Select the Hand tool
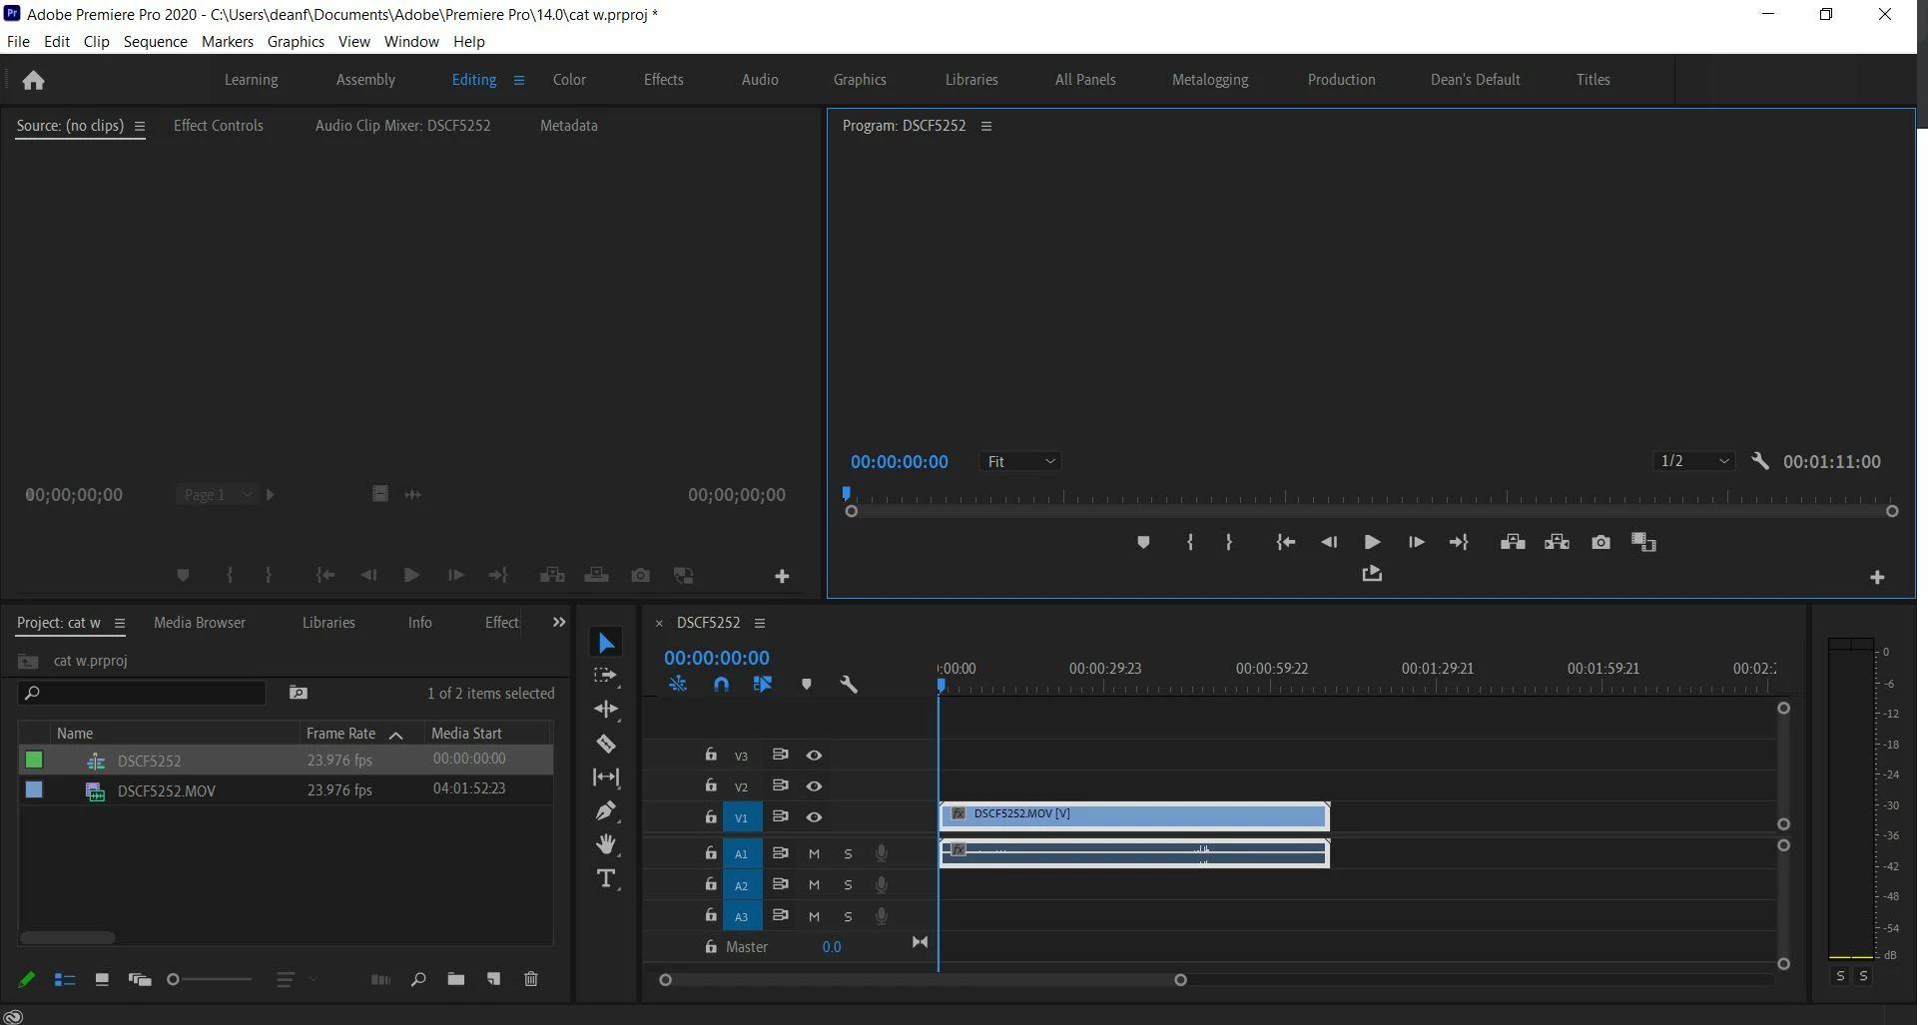Viewport: 1928px width, 1025px height. 606,844
